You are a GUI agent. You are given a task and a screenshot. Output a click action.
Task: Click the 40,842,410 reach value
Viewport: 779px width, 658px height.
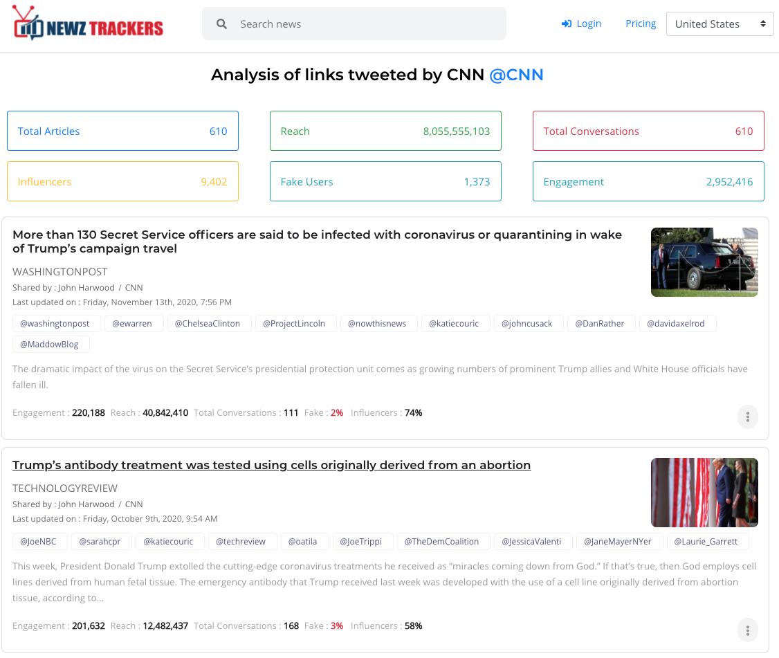pos(165,413)
